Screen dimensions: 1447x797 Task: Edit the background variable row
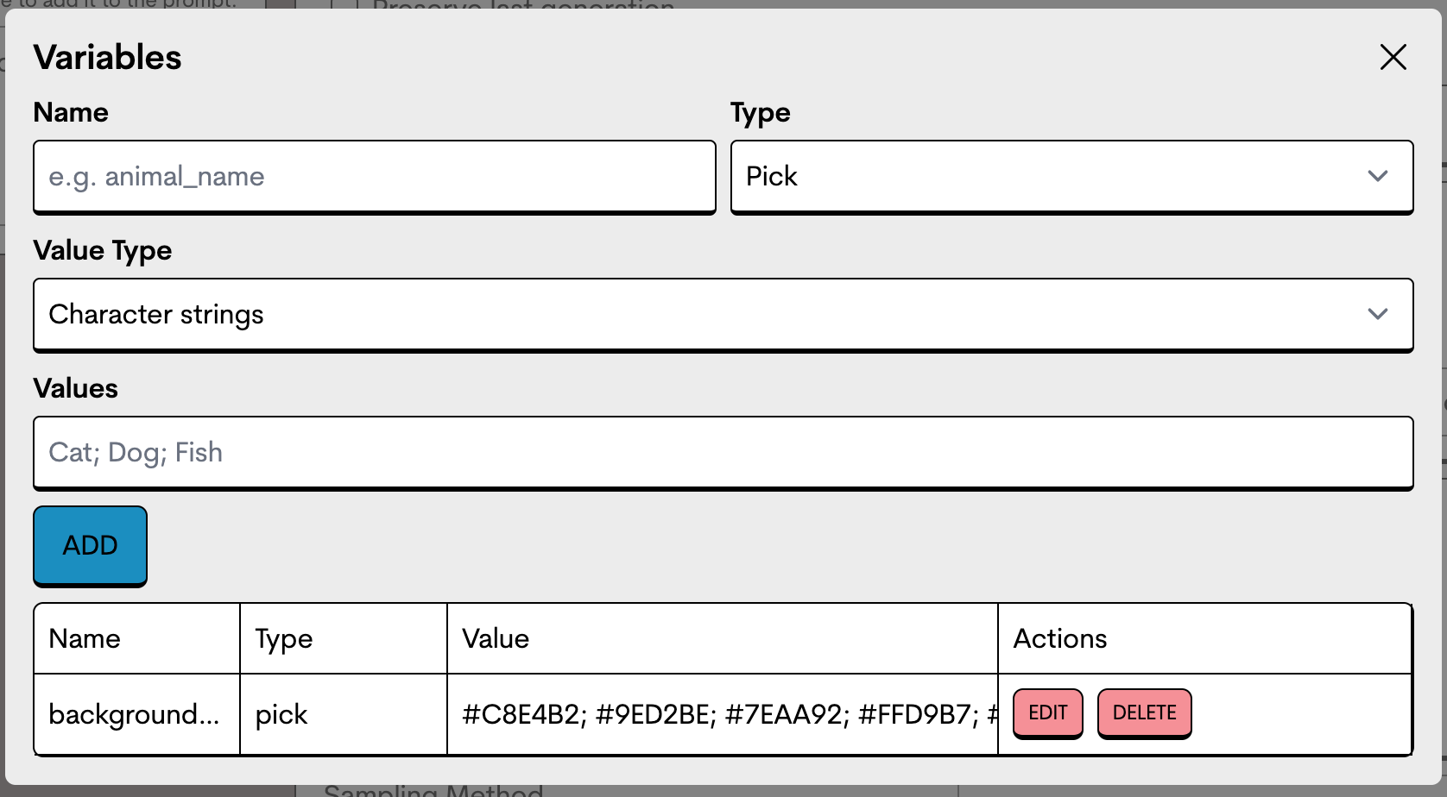coord(1047,712)
